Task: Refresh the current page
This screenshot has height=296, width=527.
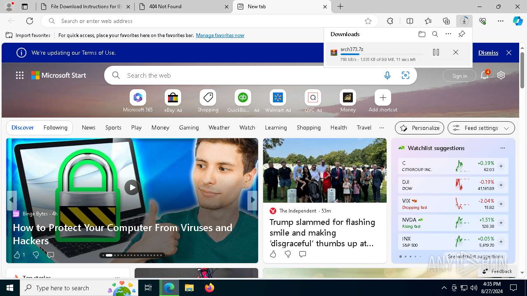Action: (30, 21)
